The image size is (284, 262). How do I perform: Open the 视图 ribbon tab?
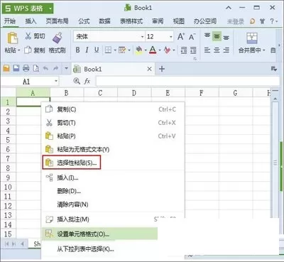coord(179,21)
